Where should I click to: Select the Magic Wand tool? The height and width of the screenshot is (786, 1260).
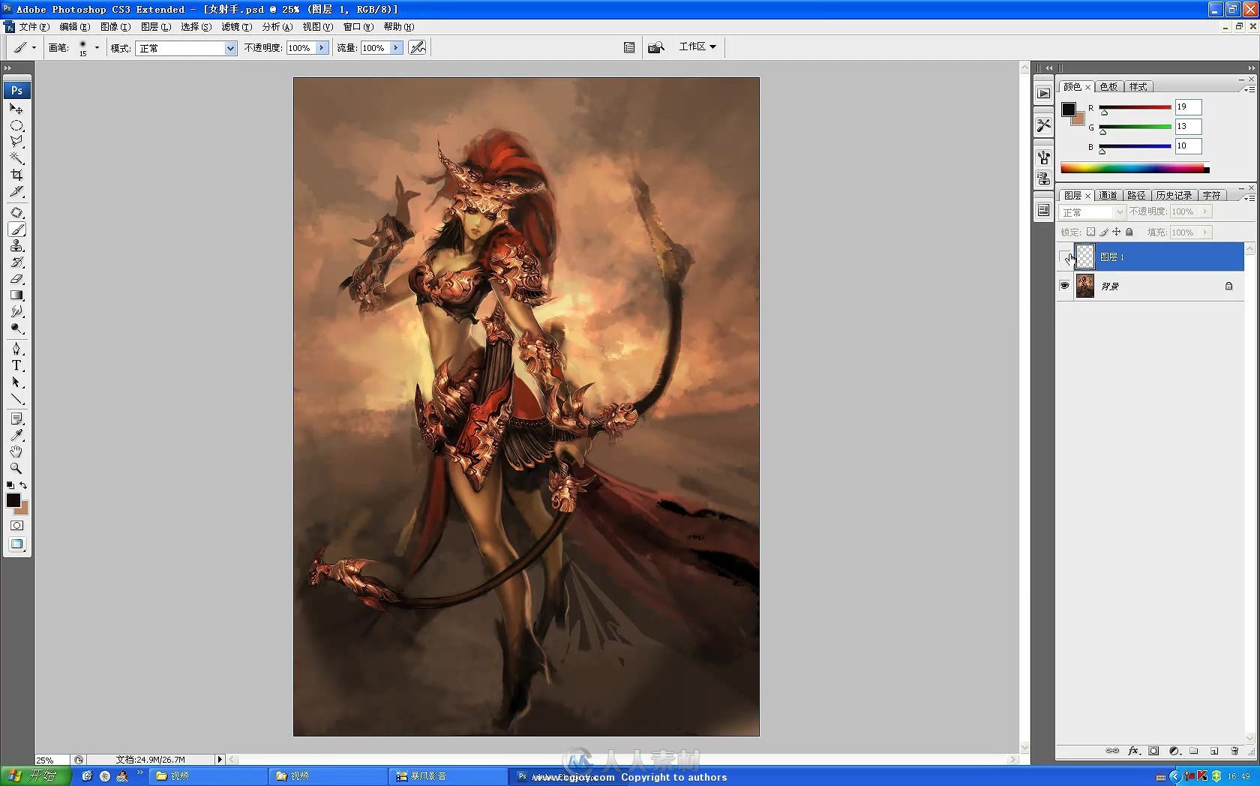tap(16, 157)
